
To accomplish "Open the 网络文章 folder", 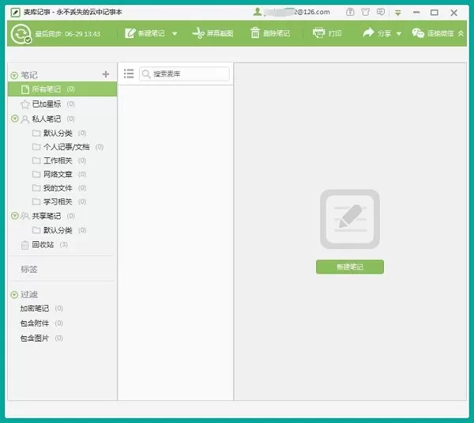I will tap(58, 174).
